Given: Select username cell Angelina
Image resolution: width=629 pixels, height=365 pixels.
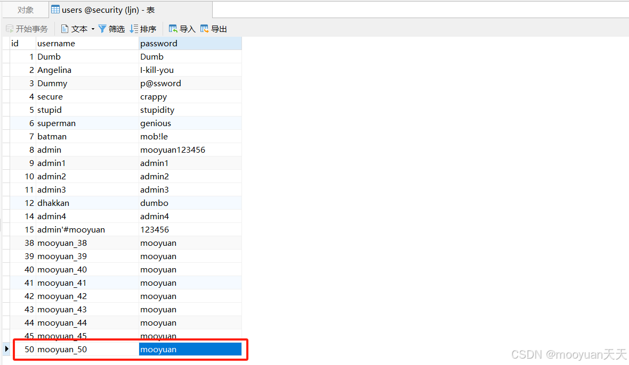Looking at the screenshot, I should coord(87,70).
